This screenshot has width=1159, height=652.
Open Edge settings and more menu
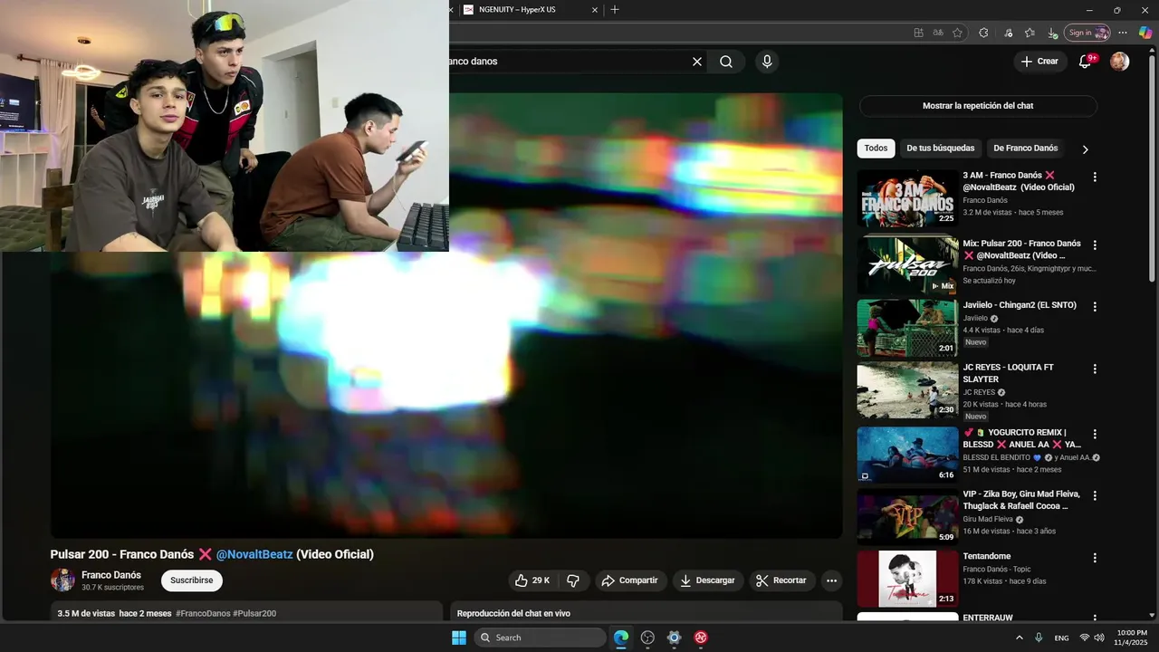1123,33
